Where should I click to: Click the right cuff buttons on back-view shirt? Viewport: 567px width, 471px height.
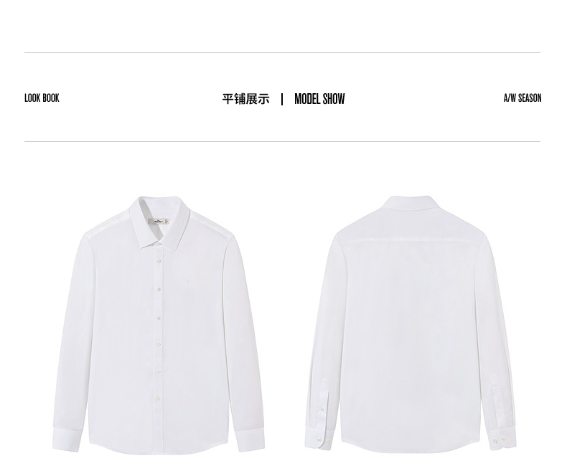[x=500, y=440]
